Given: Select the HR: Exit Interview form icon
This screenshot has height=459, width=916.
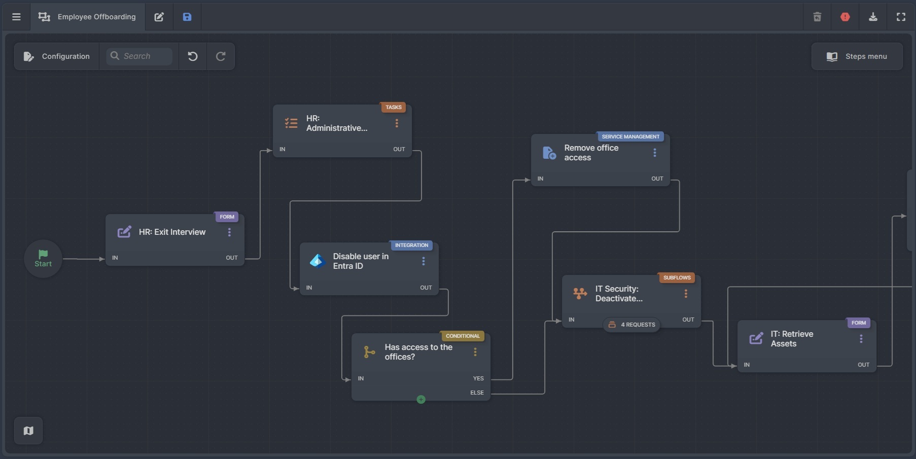Looking at the screenshot, I should (124, 232).
